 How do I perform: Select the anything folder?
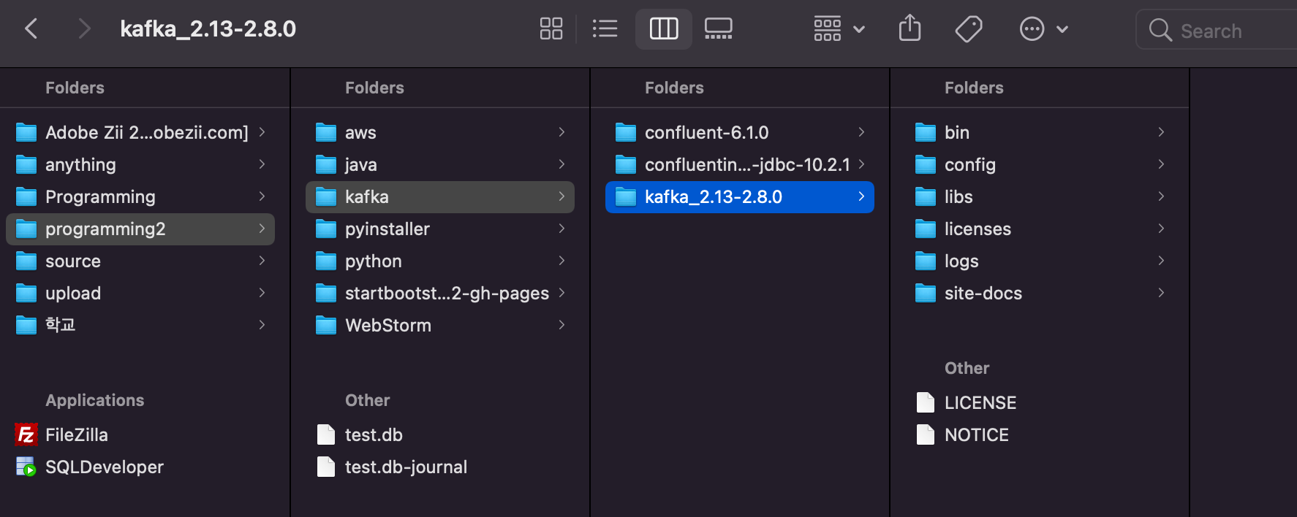(140, 164)
